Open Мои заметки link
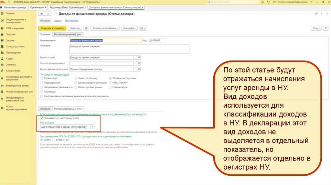331x185 pixels. pos(71,21)
